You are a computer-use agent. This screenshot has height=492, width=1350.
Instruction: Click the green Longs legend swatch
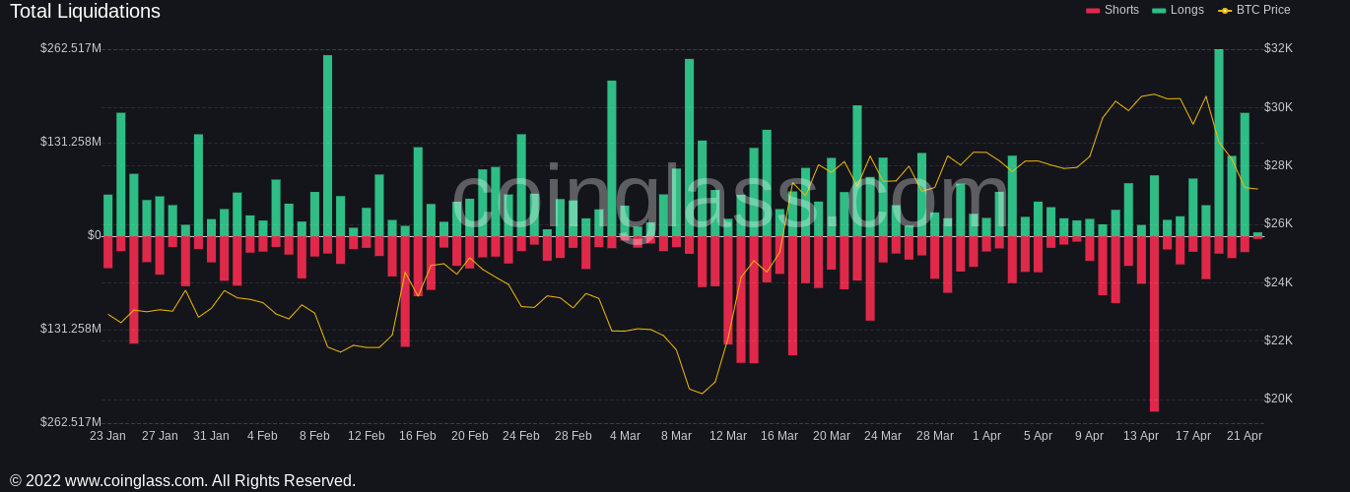(x=1159, y=11)
